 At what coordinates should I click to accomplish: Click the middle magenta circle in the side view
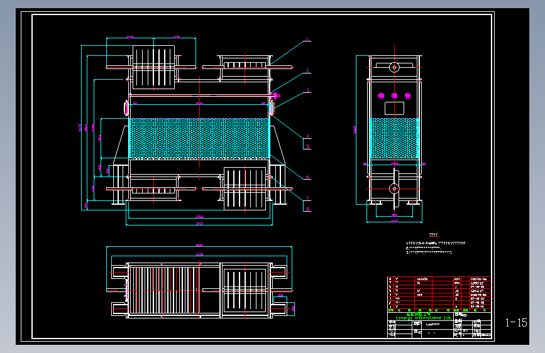point(394,95)
